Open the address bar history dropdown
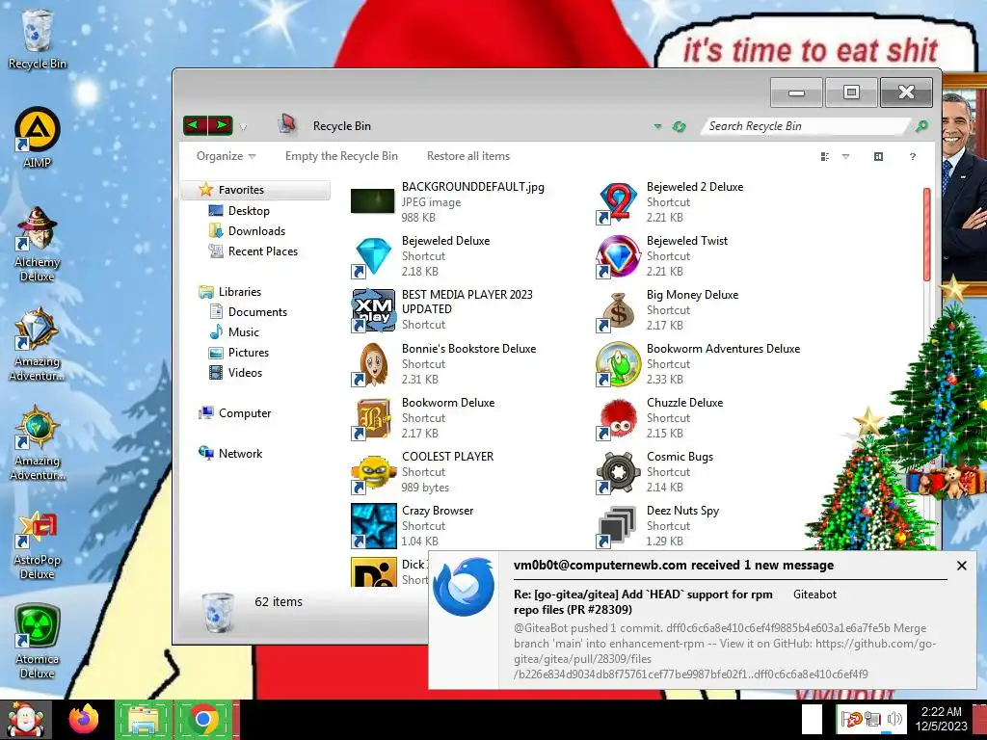This screenshot has width=987, height=740. pyautogui.click(x=657, y=126)
